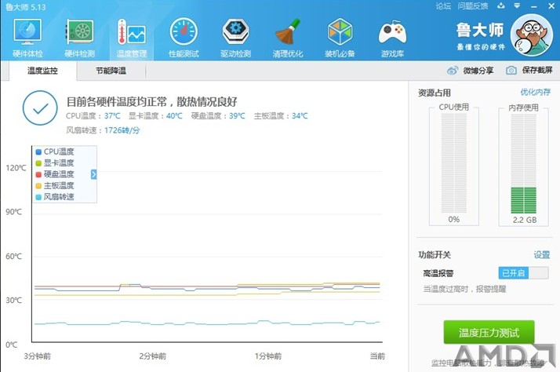The image size is (560, 372).
Task: Click hard disk temperature 39℃
Action: coord(237,116)
